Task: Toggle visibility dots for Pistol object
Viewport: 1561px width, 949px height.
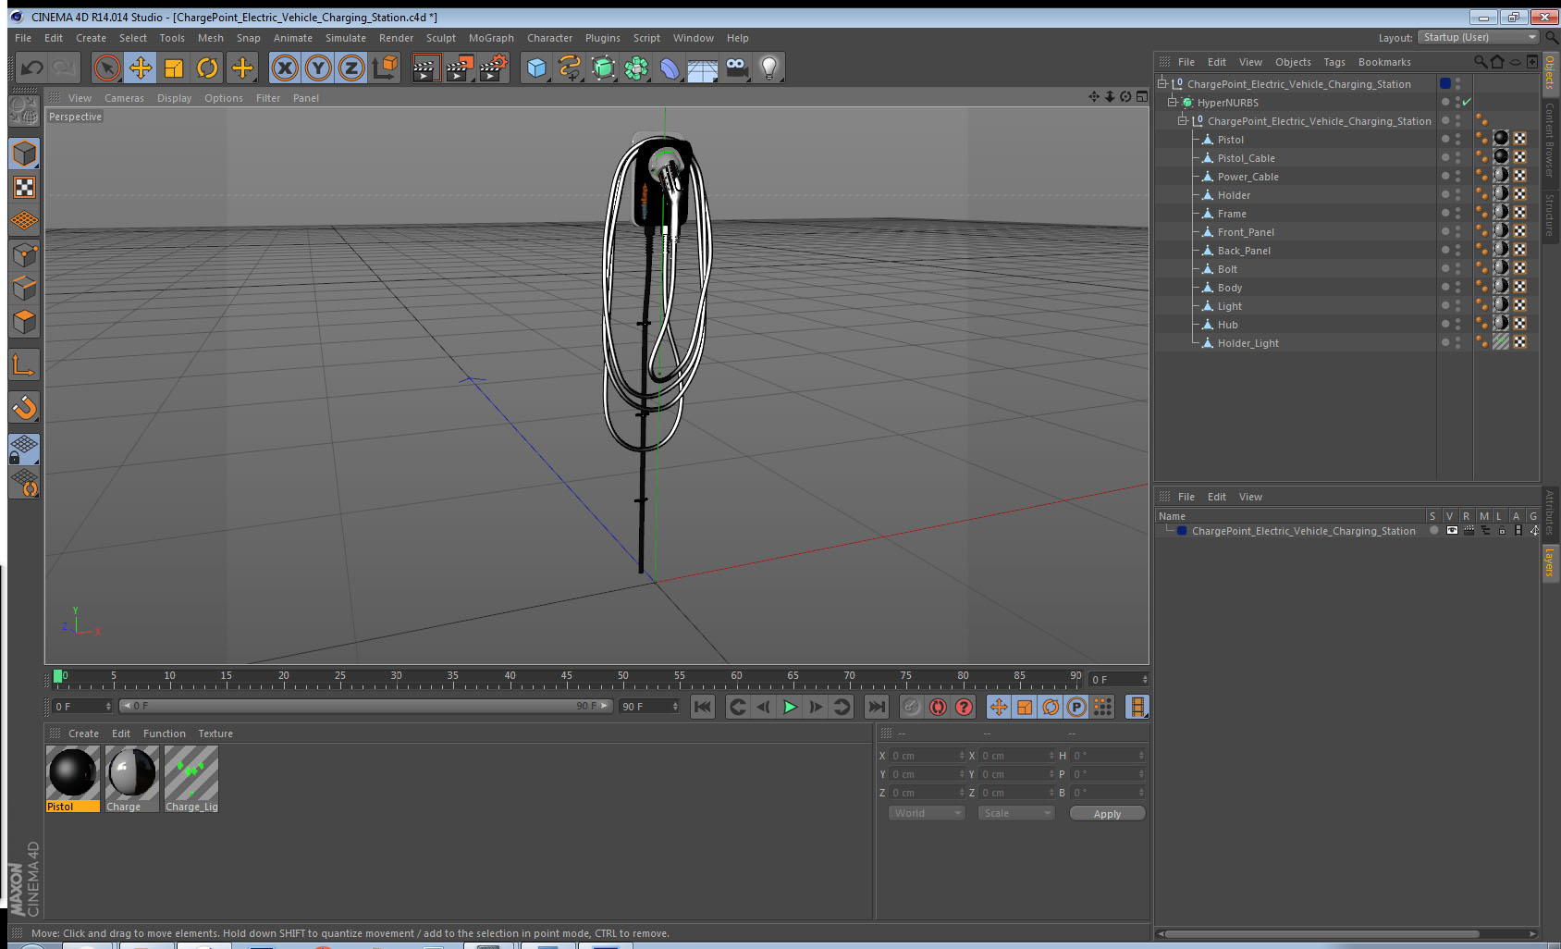Action: tap(1457, 139)
